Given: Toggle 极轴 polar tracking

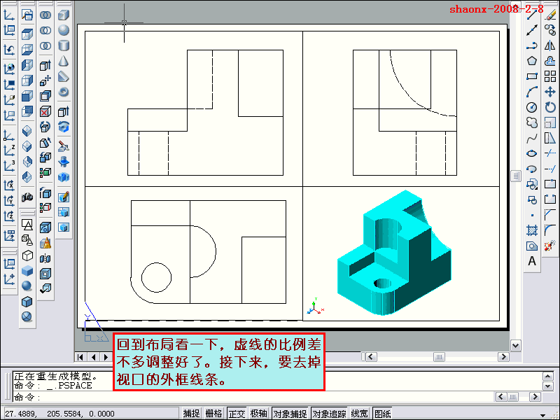Looking at the screenshot, I should pos(258,413).
